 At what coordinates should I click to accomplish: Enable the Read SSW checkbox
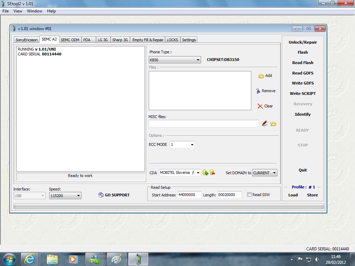click(x=249, y=195)
